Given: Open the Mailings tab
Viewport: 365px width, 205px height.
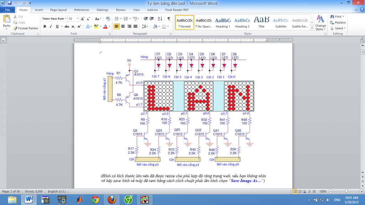Looking at the screenshot, I should (x=103, y=10).
